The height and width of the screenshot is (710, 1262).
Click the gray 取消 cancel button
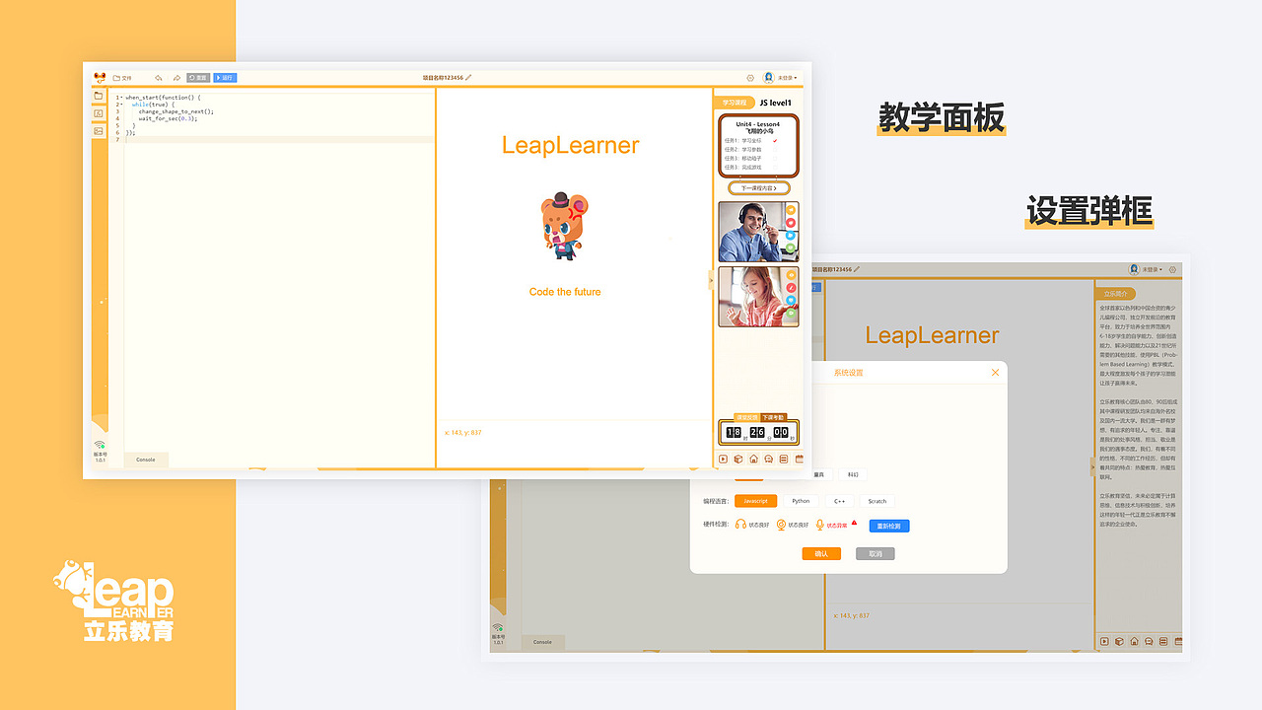click(875, 553)
